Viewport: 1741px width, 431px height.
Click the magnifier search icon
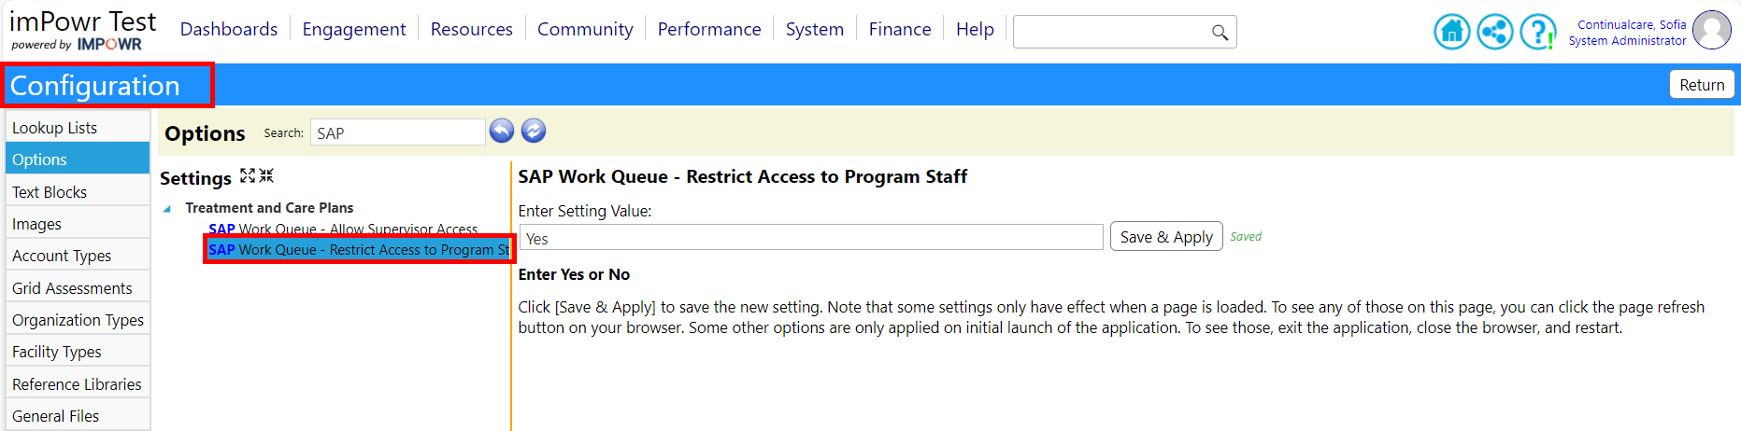point(1220,33)
